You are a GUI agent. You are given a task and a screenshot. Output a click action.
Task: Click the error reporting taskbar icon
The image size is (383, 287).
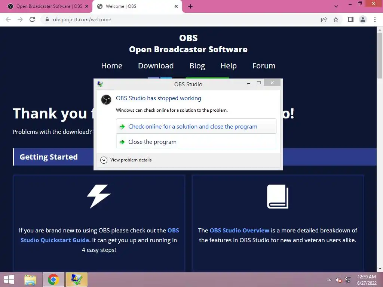click(76, 280)
